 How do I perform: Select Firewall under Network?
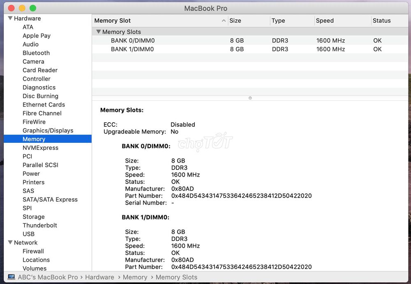33,251
